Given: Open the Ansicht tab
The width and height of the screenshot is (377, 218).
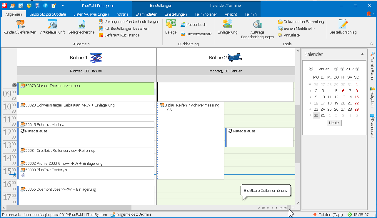Looking at the screenshot, I should [231, 14].
